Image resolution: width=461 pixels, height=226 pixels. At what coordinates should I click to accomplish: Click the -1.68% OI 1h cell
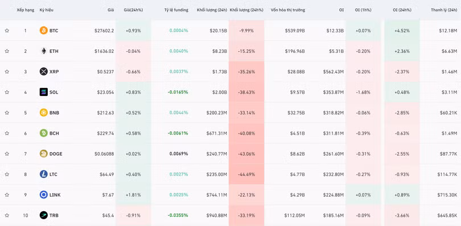(363, 92)
